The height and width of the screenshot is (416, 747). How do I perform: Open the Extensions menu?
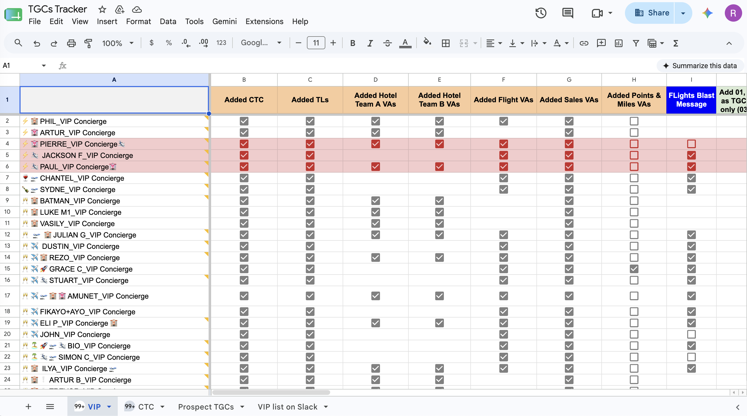264,21
